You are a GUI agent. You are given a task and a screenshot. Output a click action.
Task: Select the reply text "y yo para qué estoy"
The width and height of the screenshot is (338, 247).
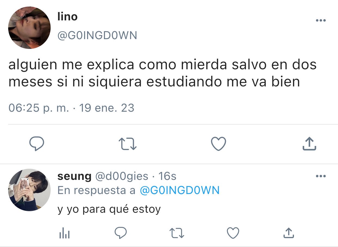click(x=109, y=210)
